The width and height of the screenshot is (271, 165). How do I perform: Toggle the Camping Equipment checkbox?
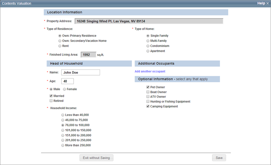(x=148, y=106)
